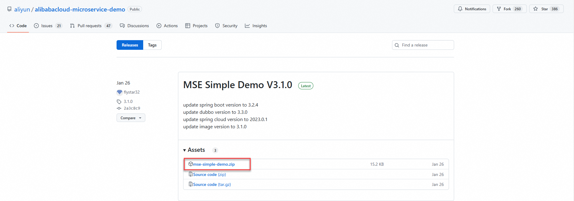The height and width of the screenshot is (201, 574).
Task: Open the aliyun owner link
Action: point(22,9)
